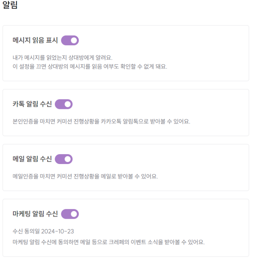Select the 카톡 알림 수신 title text
This screenshot has width=253, height=259.
(x=32, y=104)
